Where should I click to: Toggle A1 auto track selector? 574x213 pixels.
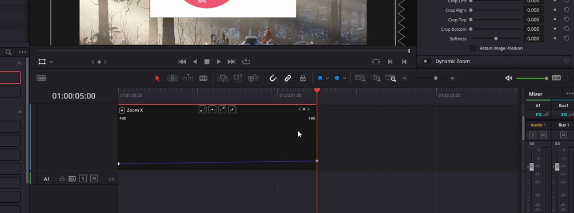tap(72, 179)
